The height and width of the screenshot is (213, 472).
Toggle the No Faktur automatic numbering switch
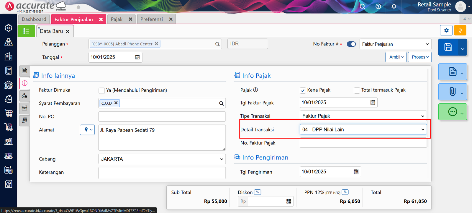351,44
